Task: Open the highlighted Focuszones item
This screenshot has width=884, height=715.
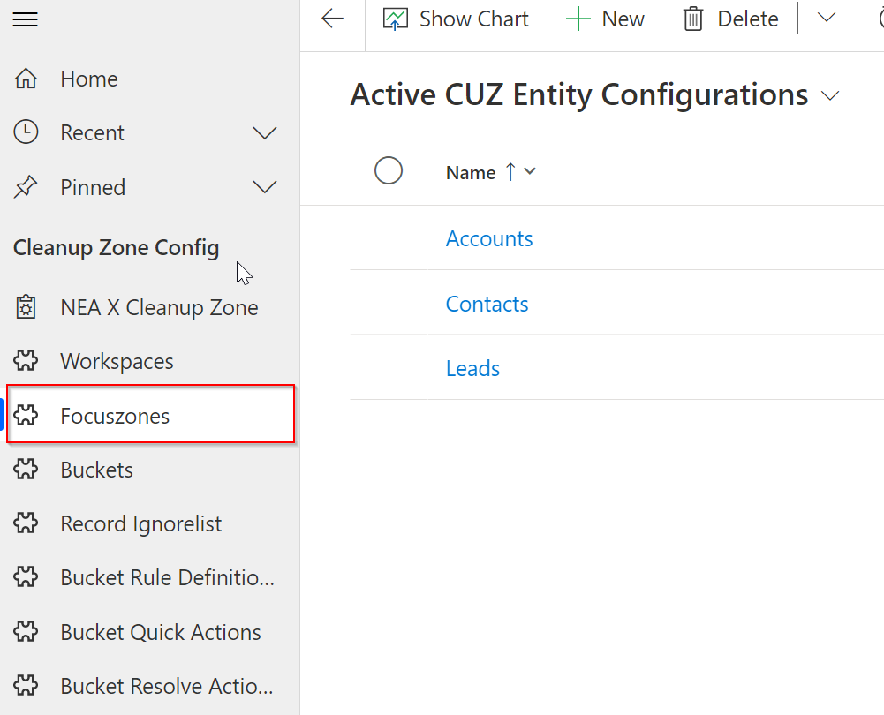Action: pyautogui.click(x=112, y=415)
